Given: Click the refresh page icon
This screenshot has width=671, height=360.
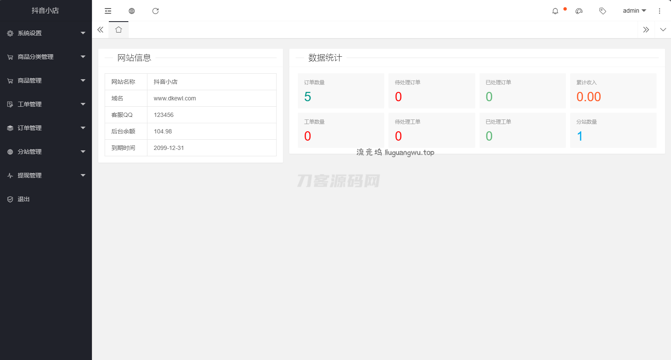Looking at the screenshot, I should click(155, 11).
